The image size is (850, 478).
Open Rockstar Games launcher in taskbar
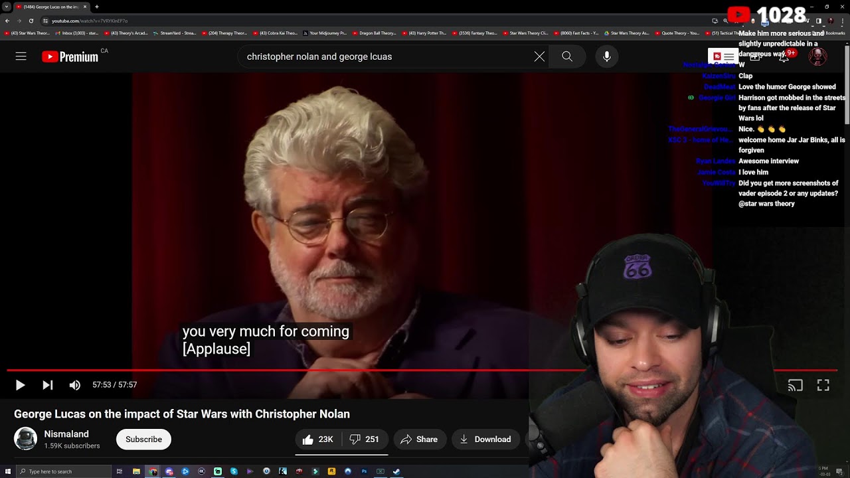(331, 471)
